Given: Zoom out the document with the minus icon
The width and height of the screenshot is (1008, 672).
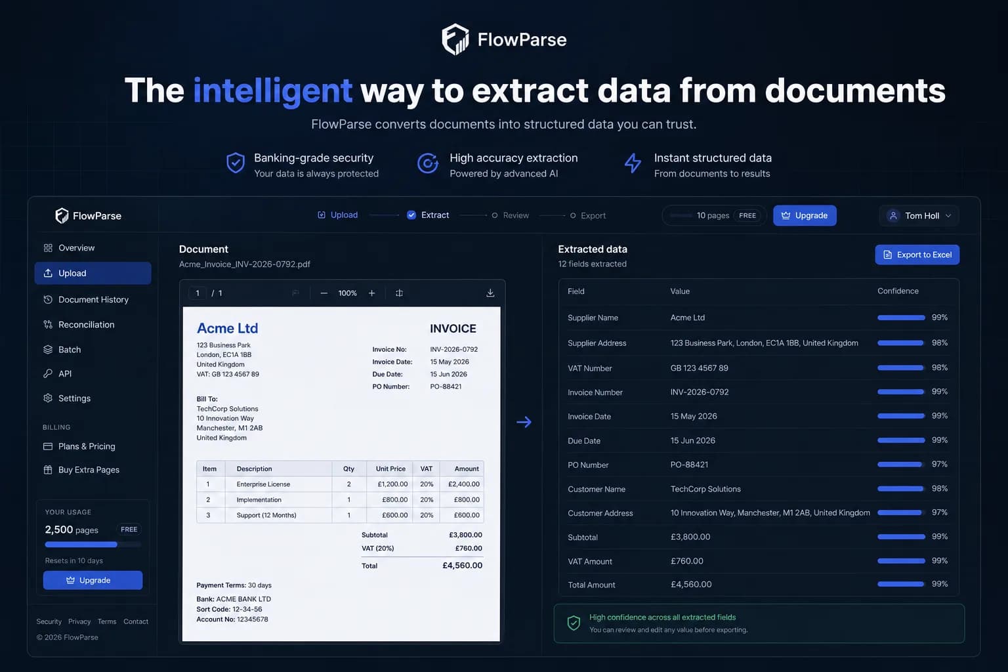Looking at the screenshot, I should (324, 293).
